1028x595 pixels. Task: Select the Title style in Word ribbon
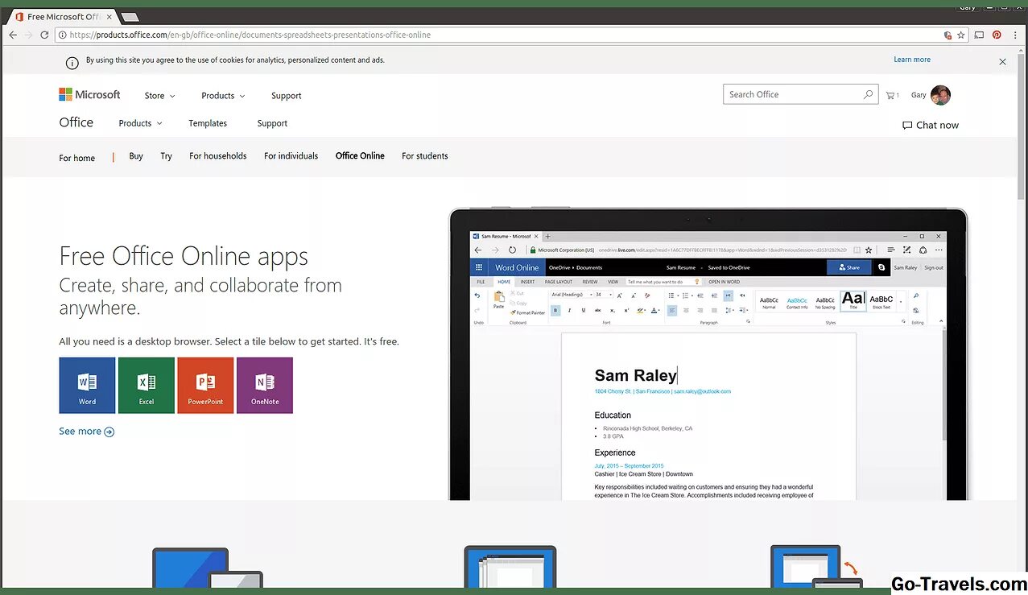tap(853, 300)
